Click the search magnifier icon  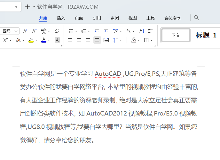[x=196, y=18]
